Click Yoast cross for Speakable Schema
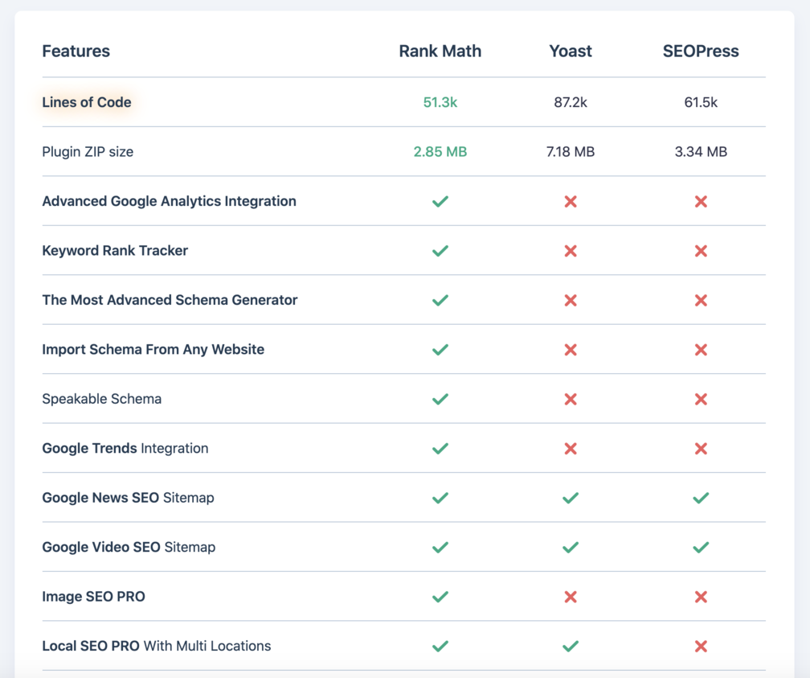Viewport: 810px width, 678px height. 571,399
